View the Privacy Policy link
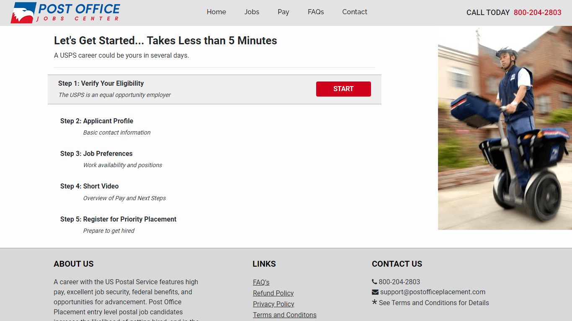 click(x=273, y=304)
